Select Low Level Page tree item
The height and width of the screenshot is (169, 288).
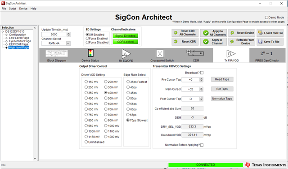tap(19, 38)
